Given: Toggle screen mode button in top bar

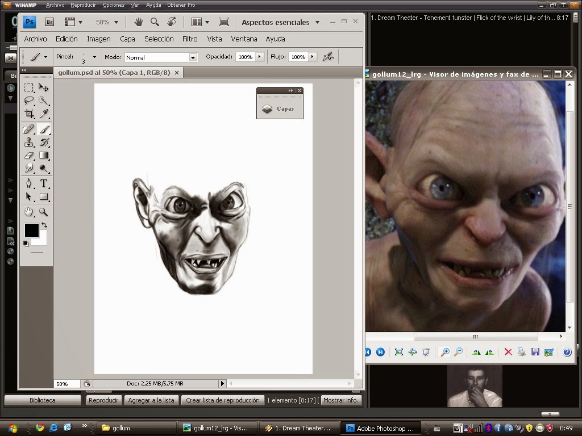Looking at the screenshot, I should [x=224, y=22].
